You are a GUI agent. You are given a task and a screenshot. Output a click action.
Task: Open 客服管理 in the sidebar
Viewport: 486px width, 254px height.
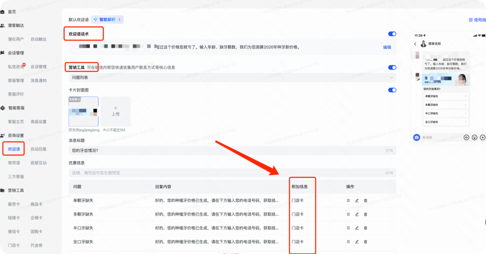click(16, 80)
